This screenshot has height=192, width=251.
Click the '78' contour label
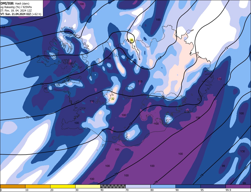tap(202, 175)
